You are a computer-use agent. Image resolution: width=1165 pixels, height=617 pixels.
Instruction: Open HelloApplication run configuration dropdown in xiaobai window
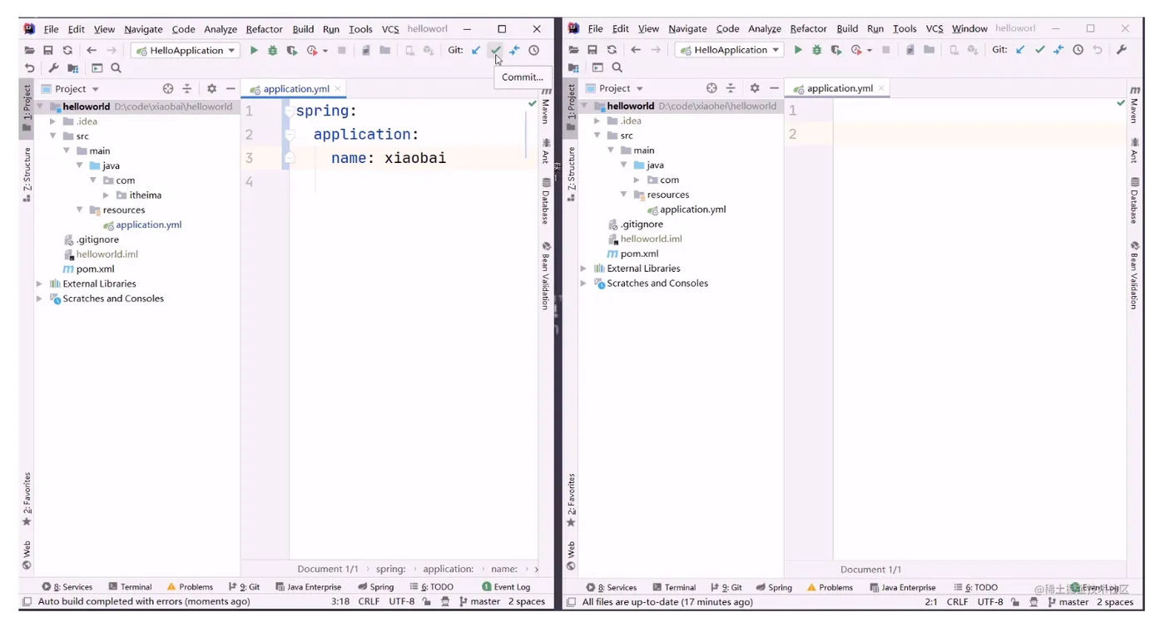coord(186,50)
